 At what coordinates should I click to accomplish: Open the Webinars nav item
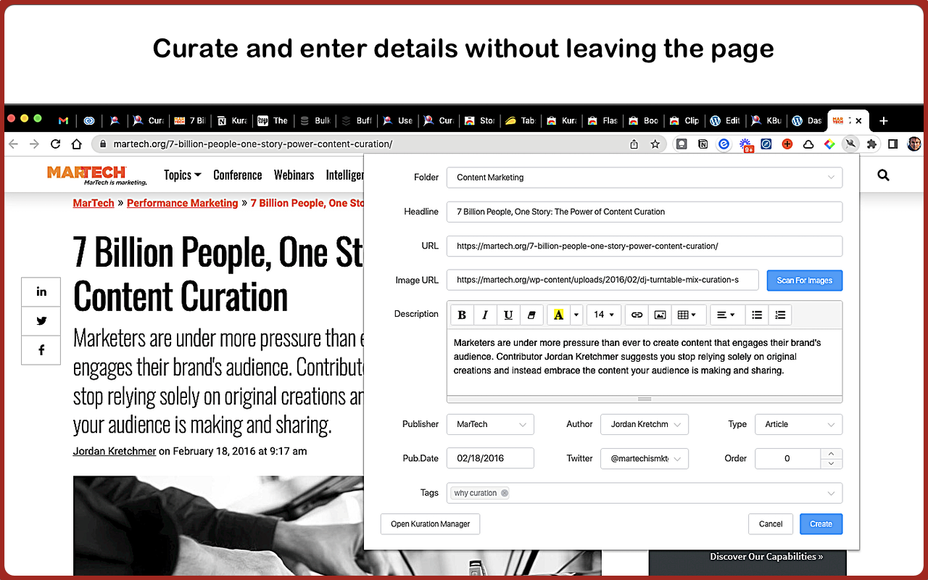(x=294, y=175)
